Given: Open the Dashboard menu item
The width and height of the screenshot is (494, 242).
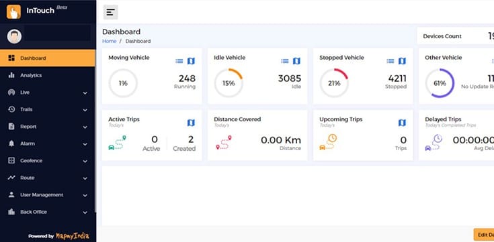Looking at the screenshot, I should tap(48, 58).
